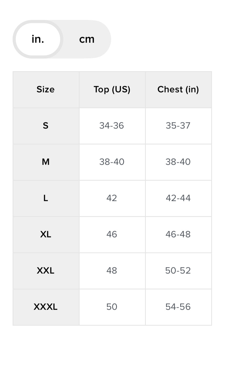Image resolution: width=248 pixels, height=374 pixels.
Task: Select the L size row label
Action: (x=46, y=198)
